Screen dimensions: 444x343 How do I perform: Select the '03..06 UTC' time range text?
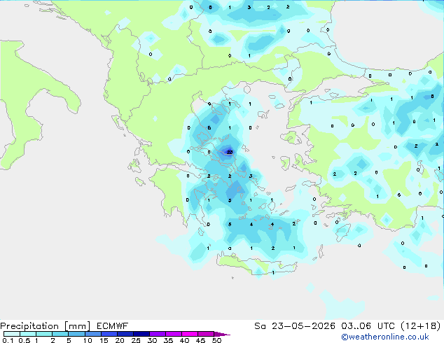(x=368, y=326)
